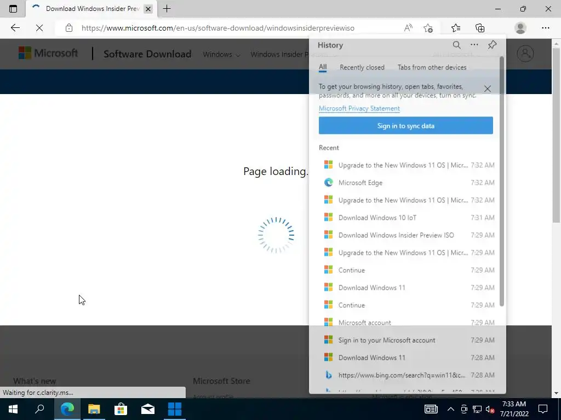Open taskbar Search
561x420 pixels.
(39, 409)
